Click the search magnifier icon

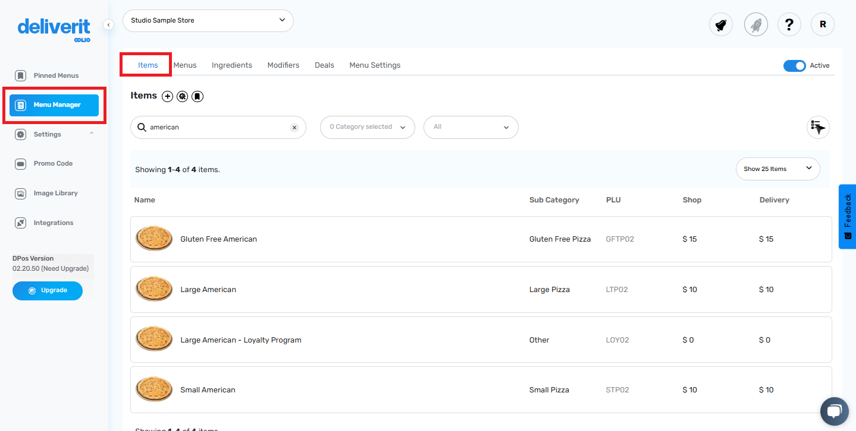coord(142,127)
